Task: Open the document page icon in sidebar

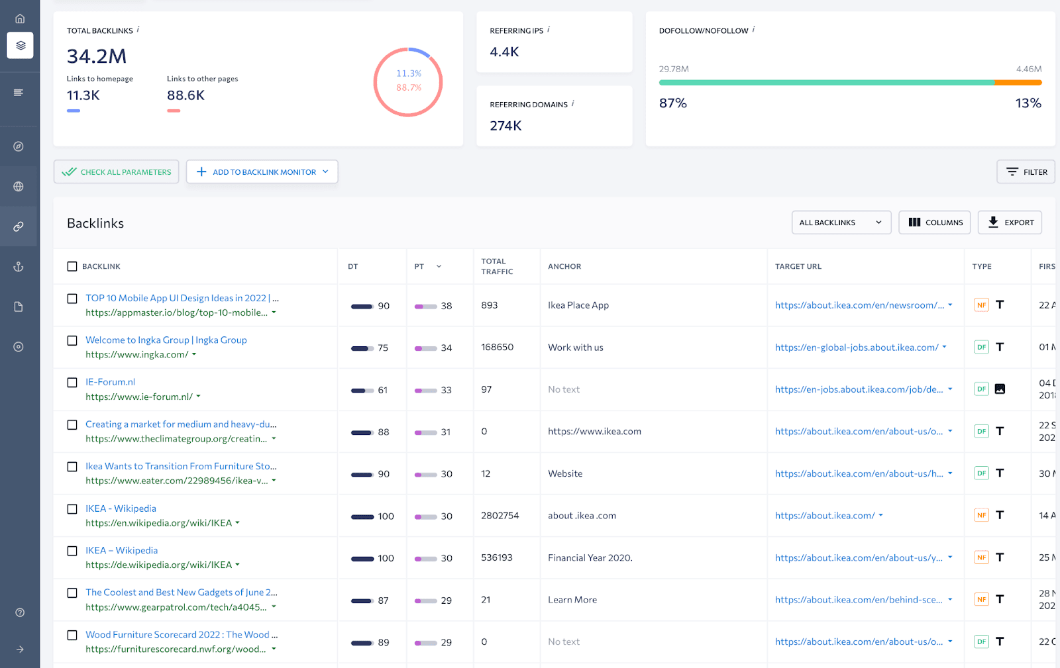Action: click(19, 307)
